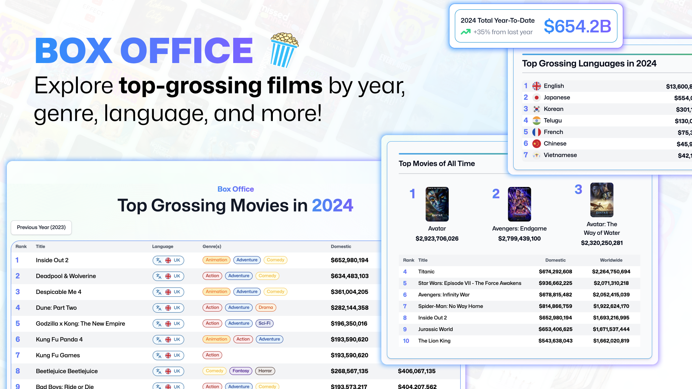Screen dimensions: 692x389
Task: Click the UK flag icon in Dune: Part Two row
Action: point(168,308)
